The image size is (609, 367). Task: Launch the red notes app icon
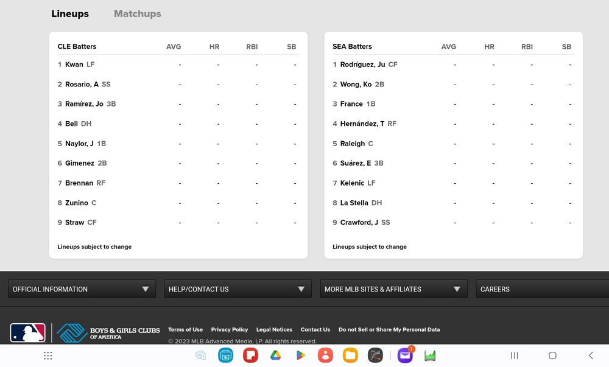[x=250, y=355]
